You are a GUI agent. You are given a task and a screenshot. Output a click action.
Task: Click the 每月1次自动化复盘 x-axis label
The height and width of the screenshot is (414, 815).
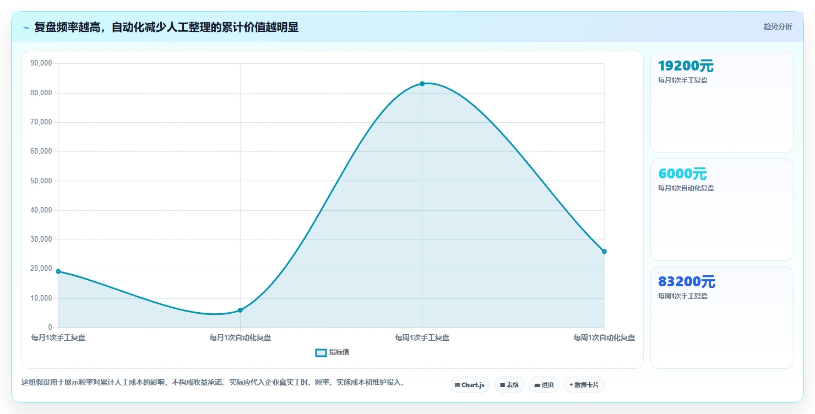pyautogui.click(x=240, y=338)
